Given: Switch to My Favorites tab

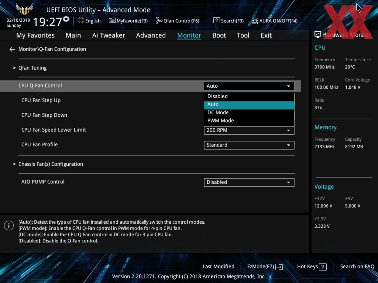Looking at the screenshot, I should pyautogui.click(x=35, y=35).
